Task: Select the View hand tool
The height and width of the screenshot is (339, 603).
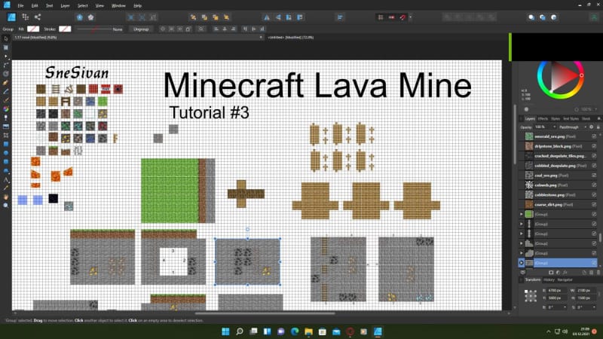Action: point(6,197)
